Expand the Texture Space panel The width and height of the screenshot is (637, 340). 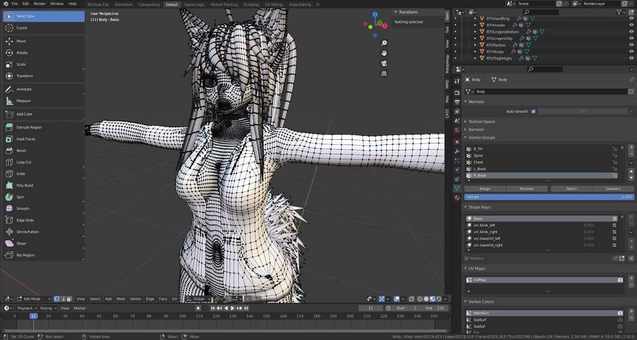tap(481, 121)
